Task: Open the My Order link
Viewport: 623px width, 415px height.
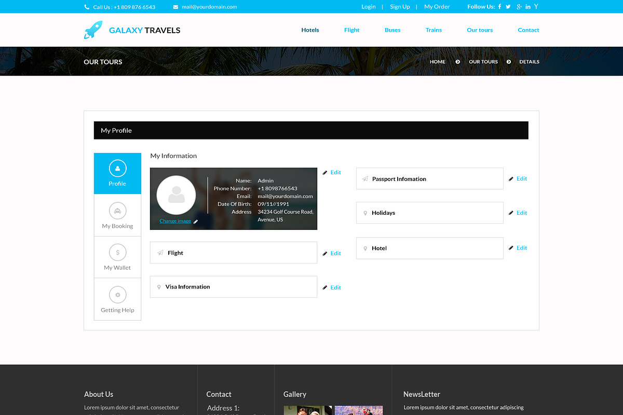Action: coord(437,7)
